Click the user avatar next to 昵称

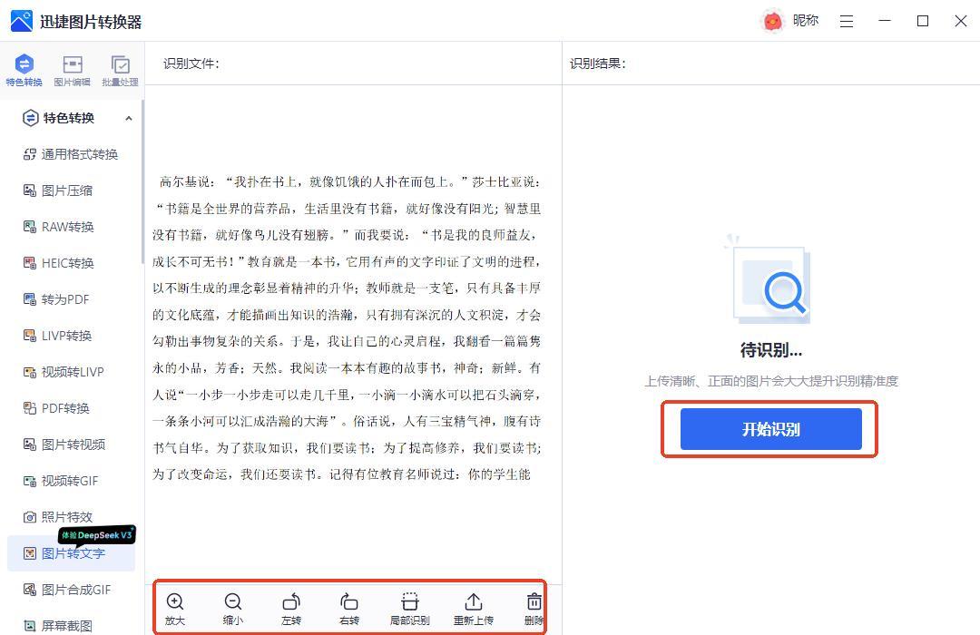(772, 21)
